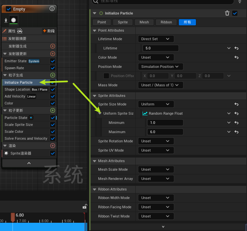Screen dimensions: 247x231
Task: Reset Maximum value to default
Action: [236, 132]
